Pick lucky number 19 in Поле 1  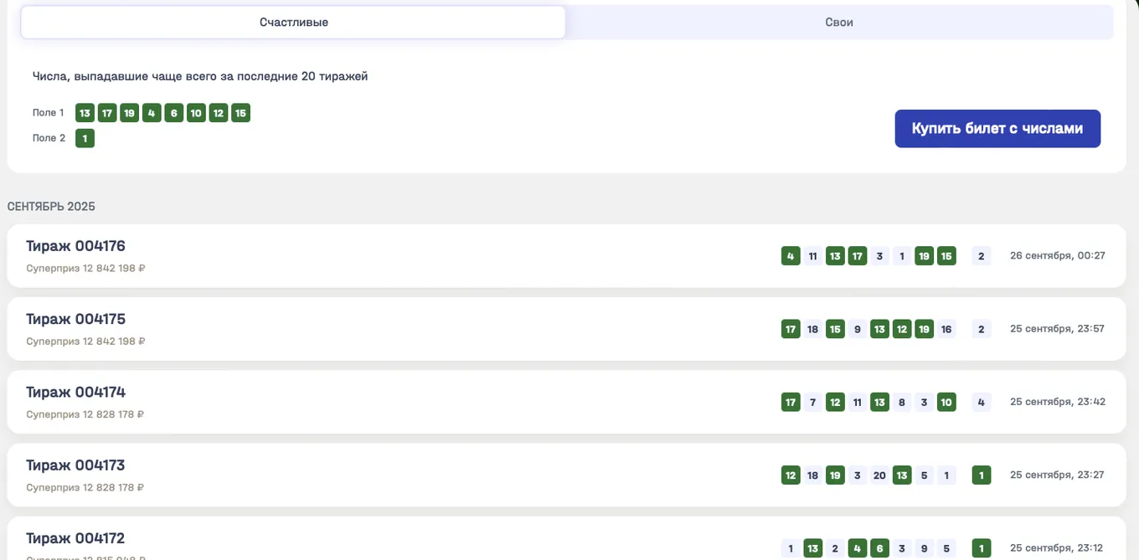pyautogui.click(x=129, y=113)
